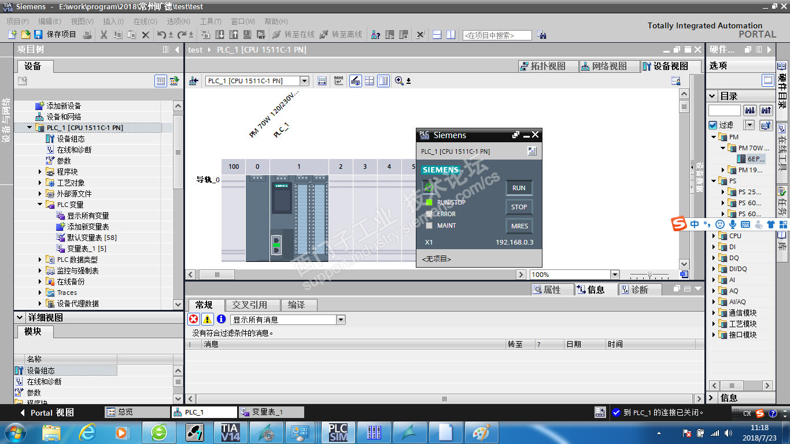This screenshot has height=444, width=790.
Task: Open the PLC_1 device selector dropdown
Action: pos(304,81)
